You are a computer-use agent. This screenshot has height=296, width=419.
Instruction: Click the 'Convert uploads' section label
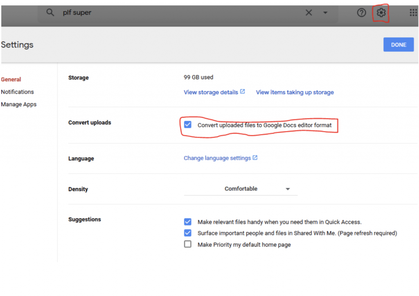(90, 122)
